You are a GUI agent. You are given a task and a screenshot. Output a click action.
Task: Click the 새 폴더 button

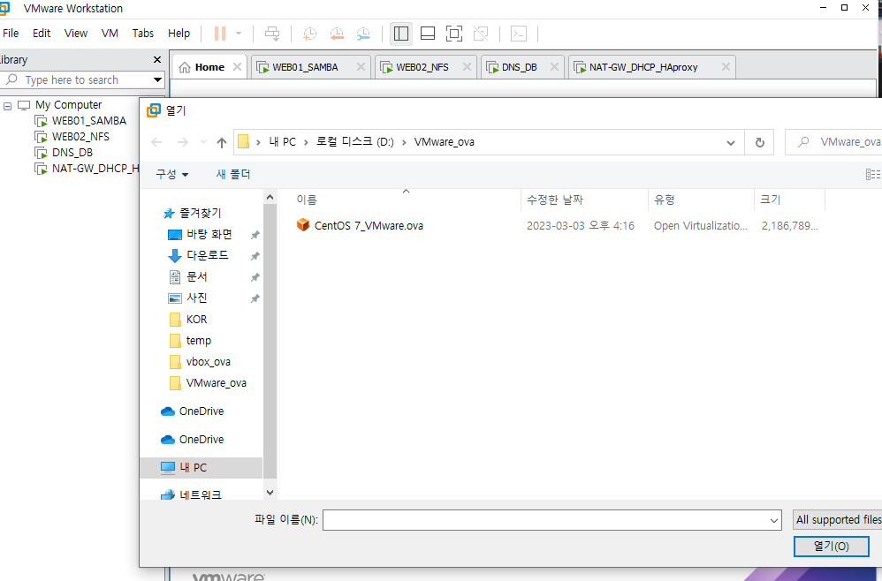(x=233, y=174)
